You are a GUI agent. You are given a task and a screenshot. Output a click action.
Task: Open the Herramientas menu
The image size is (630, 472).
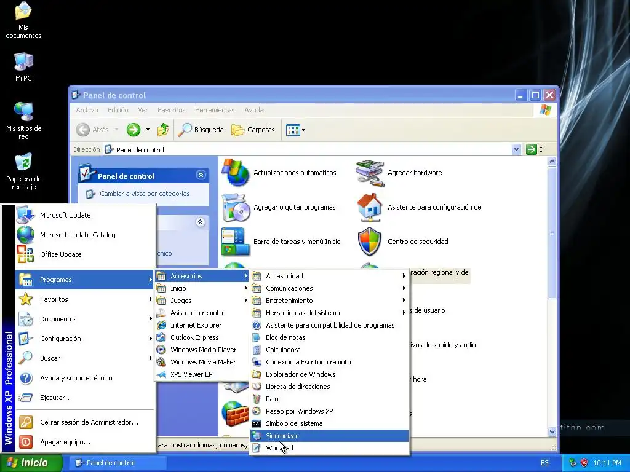point(215,110)
